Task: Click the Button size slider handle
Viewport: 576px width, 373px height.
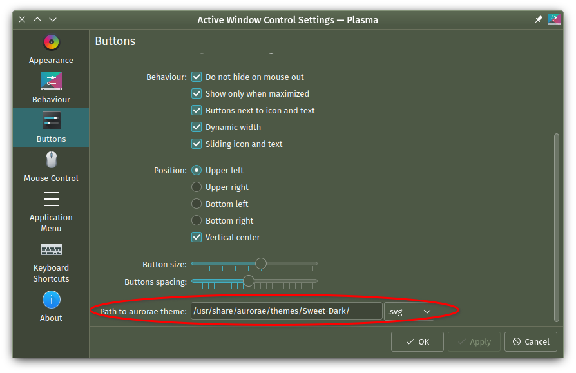Action: coord(261,263)
